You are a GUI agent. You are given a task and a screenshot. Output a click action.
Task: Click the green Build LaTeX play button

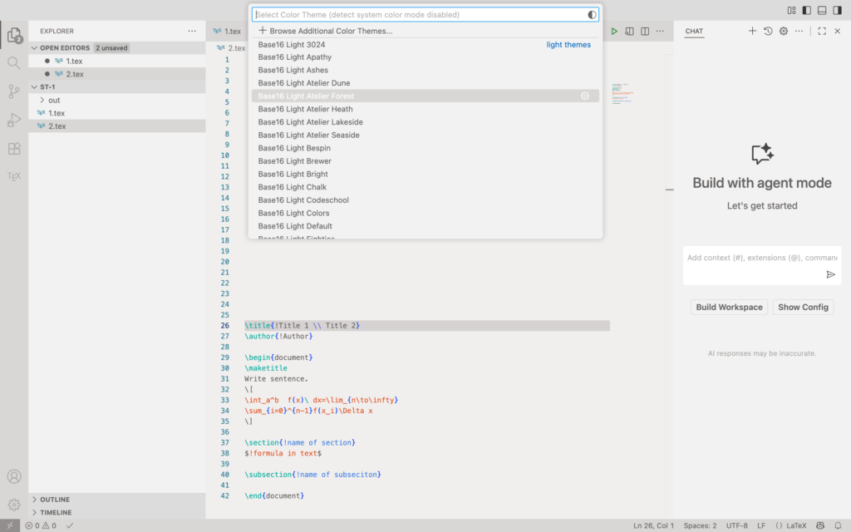(x=614, y=31)
